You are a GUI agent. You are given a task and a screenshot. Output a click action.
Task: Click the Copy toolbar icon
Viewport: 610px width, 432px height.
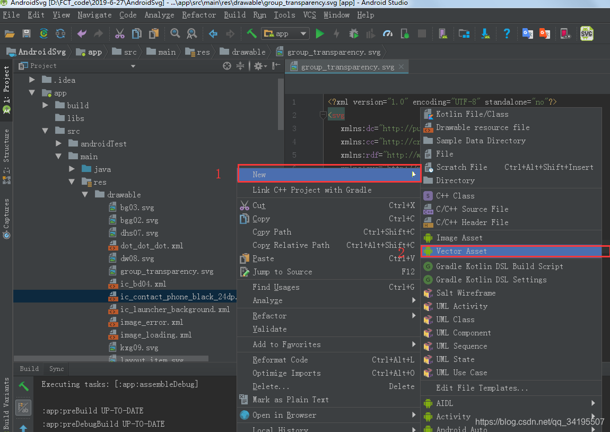(136, 33)
